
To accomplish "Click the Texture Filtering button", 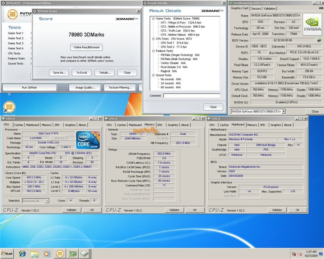I will pos(120,88).
